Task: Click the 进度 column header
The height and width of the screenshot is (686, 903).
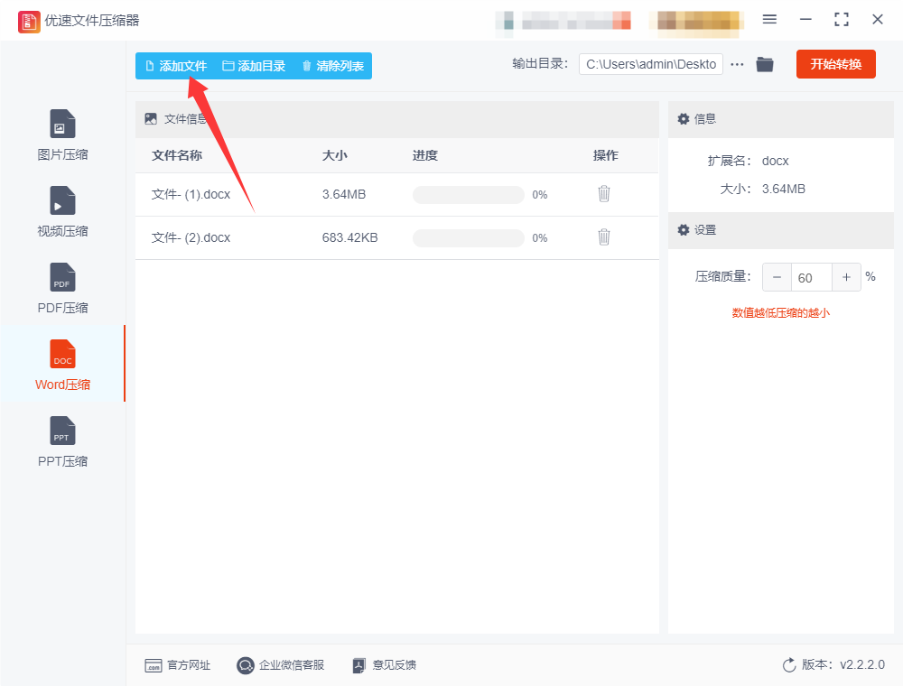Action: [425, 155]
